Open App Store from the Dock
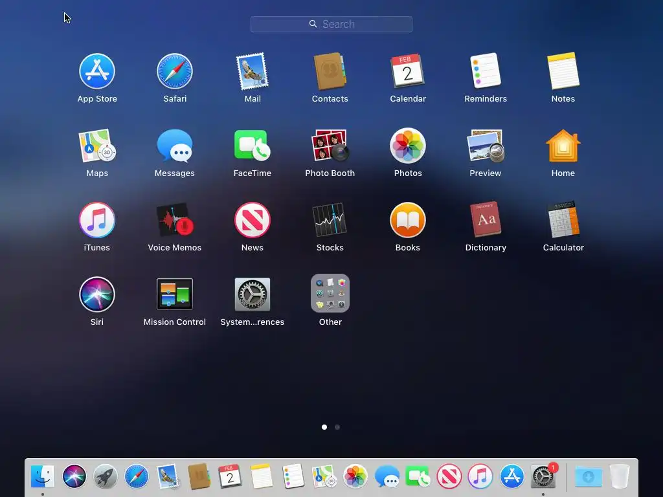This screenshot has height=497, width=663. tap(511, 476)
